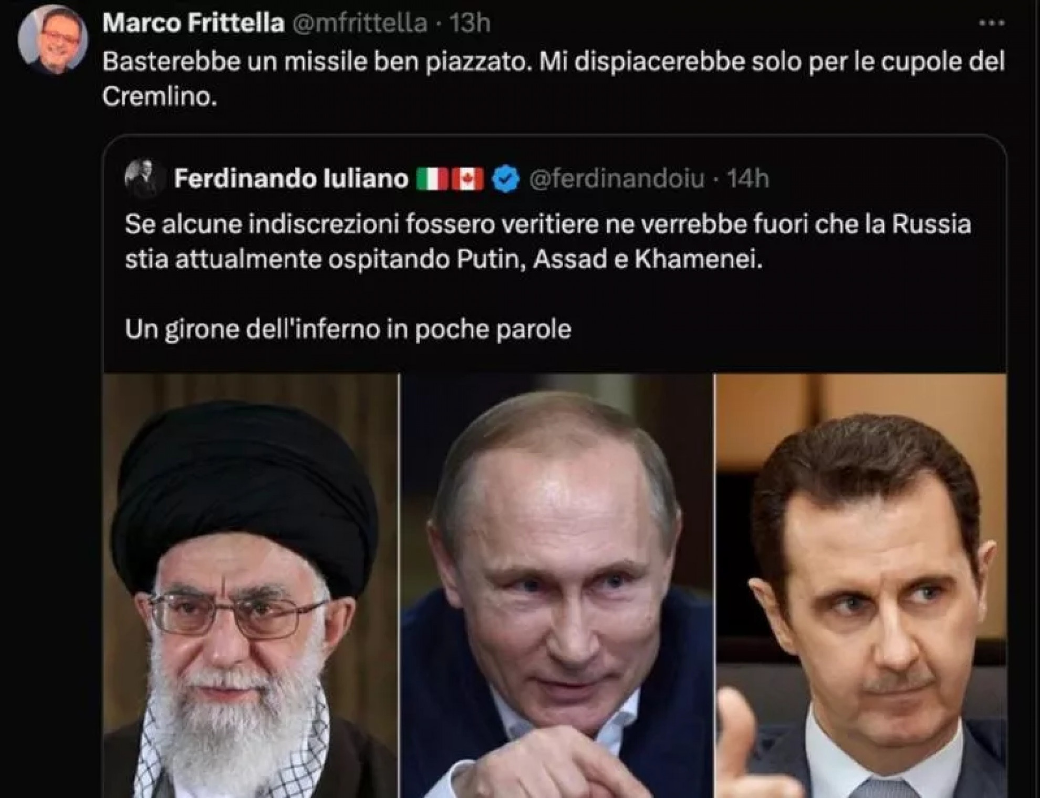This screenshot has height=798, width=1040.
Task: Open the @mfrittella handle link
Action: [359, 24]
